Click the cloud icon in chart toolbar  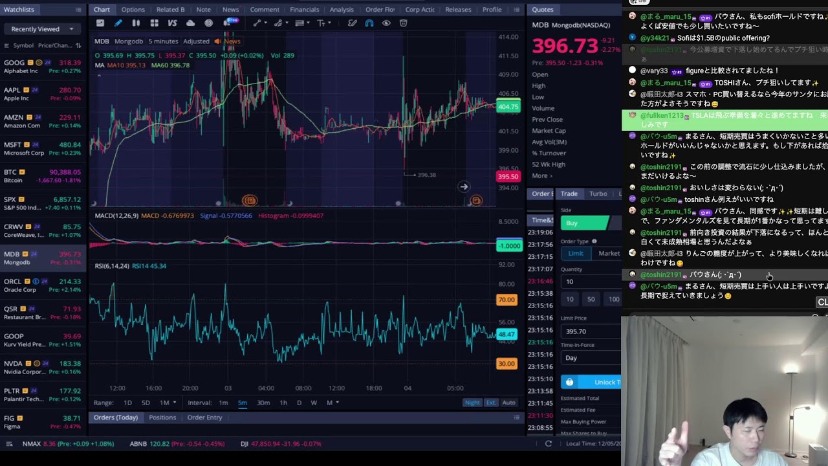(x=190, y=23)
